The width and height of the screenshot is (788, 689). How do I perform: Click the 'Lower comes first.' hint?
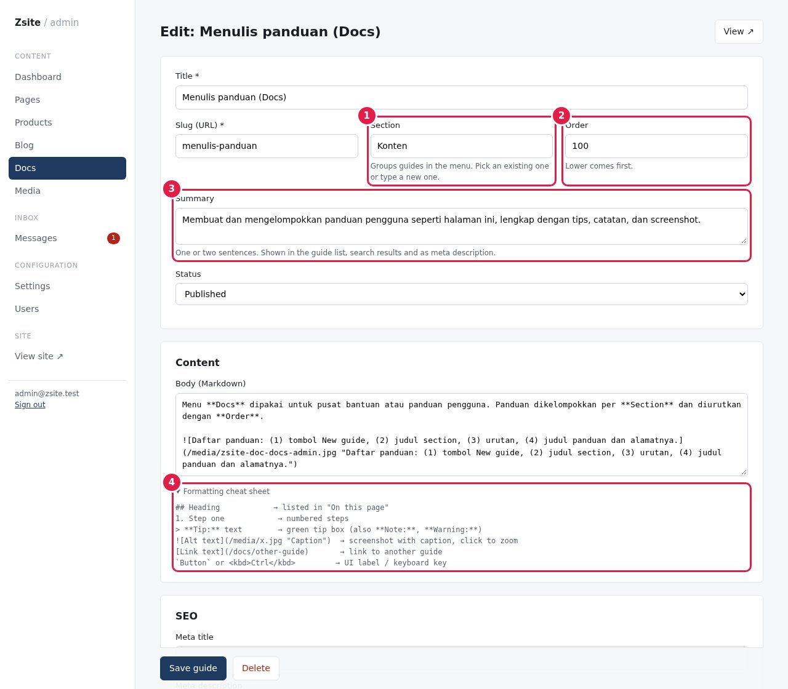point(599,166)
